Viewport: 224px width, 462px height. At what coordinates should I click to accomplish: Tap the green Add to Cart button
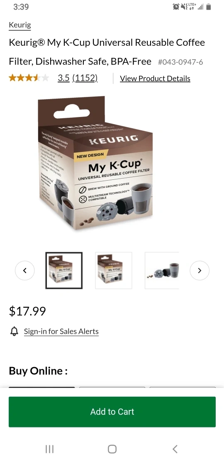[112, 412]
